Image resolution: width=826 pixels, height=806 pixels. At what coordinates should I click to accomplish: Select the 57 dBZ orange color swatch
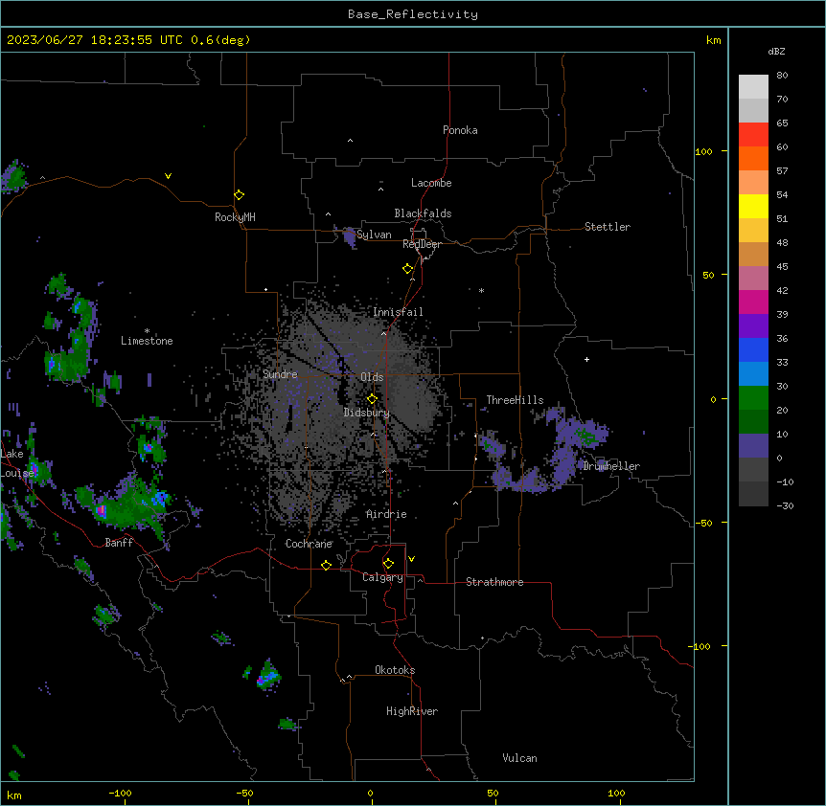click(753, 158)
